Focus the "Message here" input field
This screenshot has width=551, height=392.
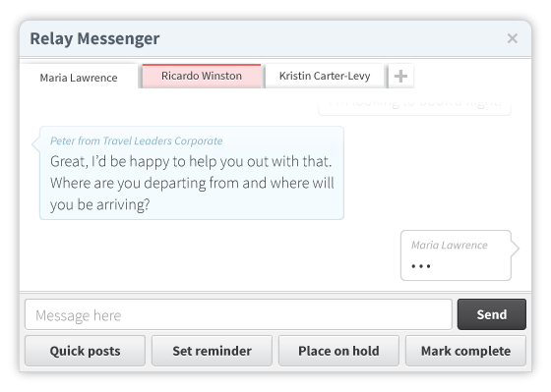tap(238, 314)
